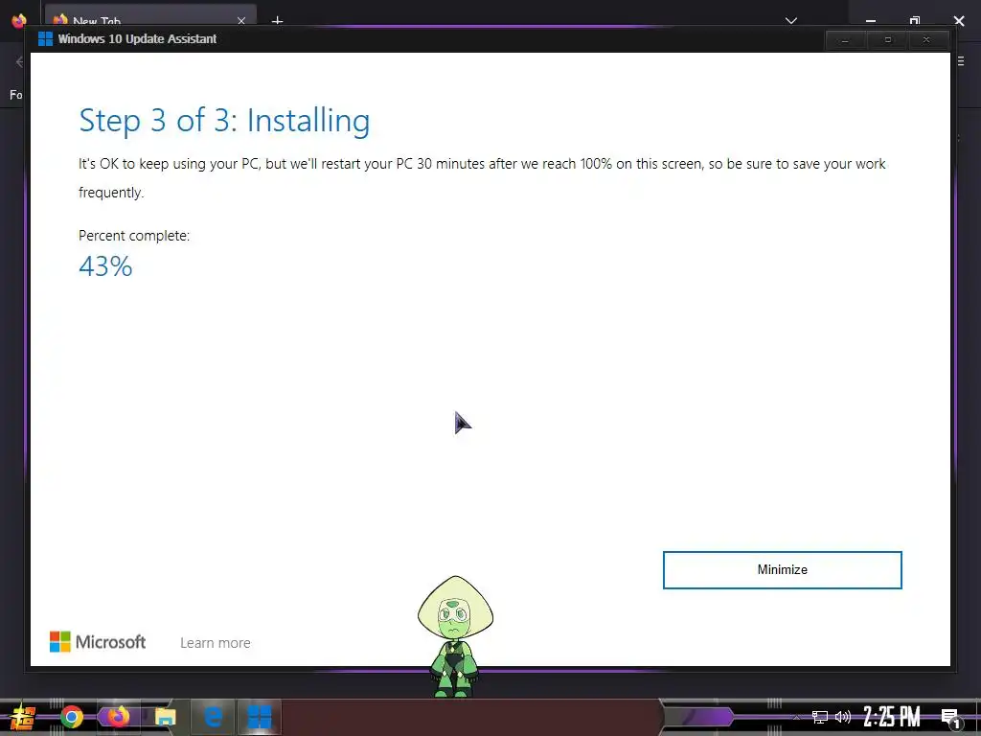Click the Firefox logo in the browser corner
This screenshot has width=981, height=736.
(19, 21)
